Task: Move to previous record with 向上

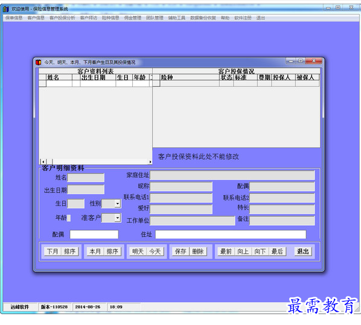Action: 243,251
